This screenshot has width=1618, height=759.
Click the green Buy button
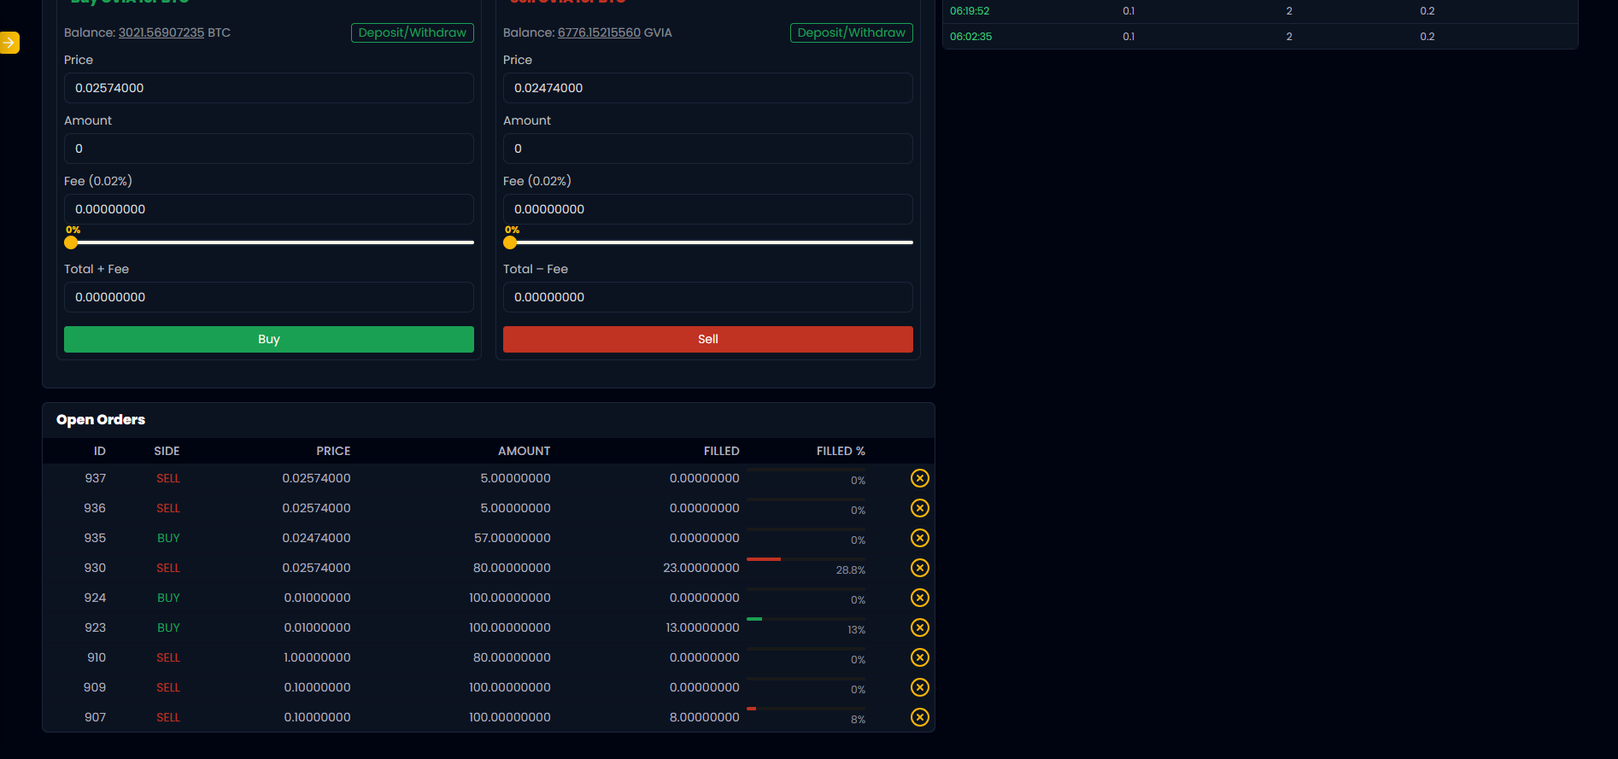click(x=268, y=339)
